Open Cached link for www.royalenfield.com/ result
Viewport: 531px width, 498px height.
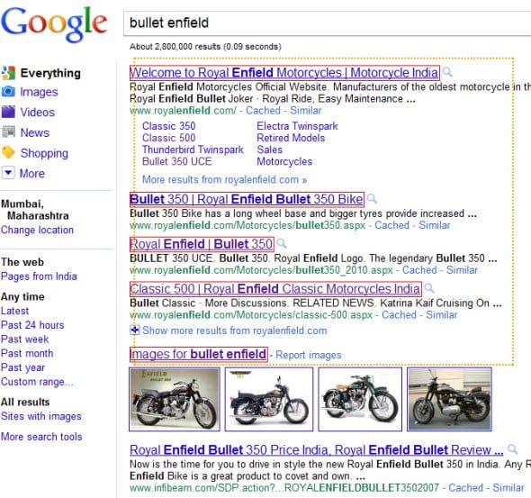pyautogui.click(x=263, y=111)
